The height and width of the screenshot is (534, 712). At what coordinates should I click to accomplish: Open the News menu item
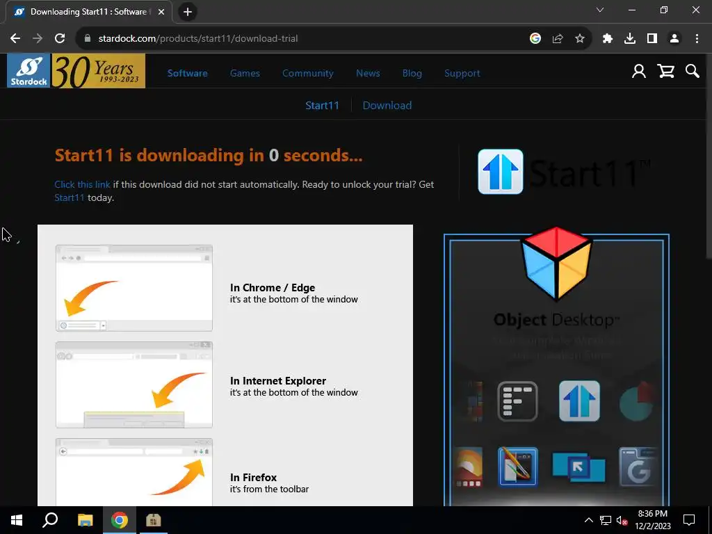pyautogui.click(x=368, y=73)
